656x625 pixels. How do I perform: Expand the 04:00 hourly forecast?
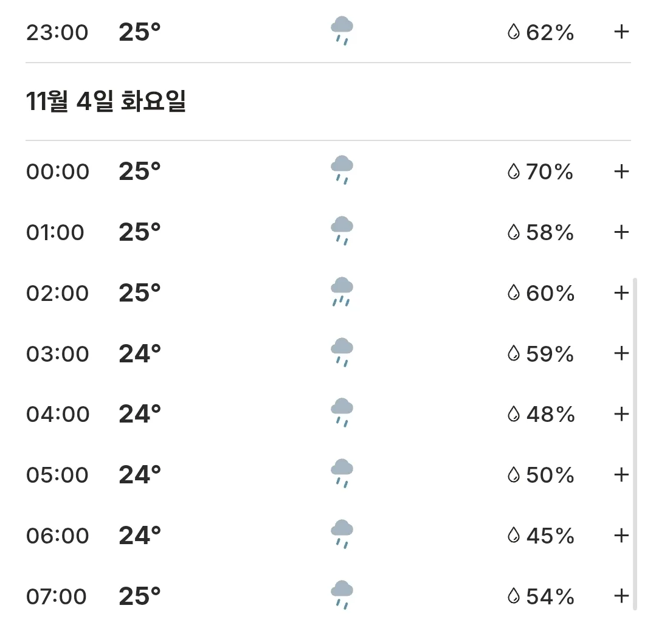click(621, 414)
